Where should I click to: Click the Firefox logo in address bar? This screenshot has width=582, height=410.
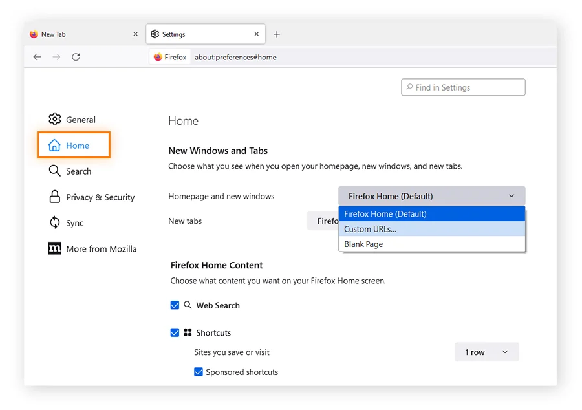(158, 57)
